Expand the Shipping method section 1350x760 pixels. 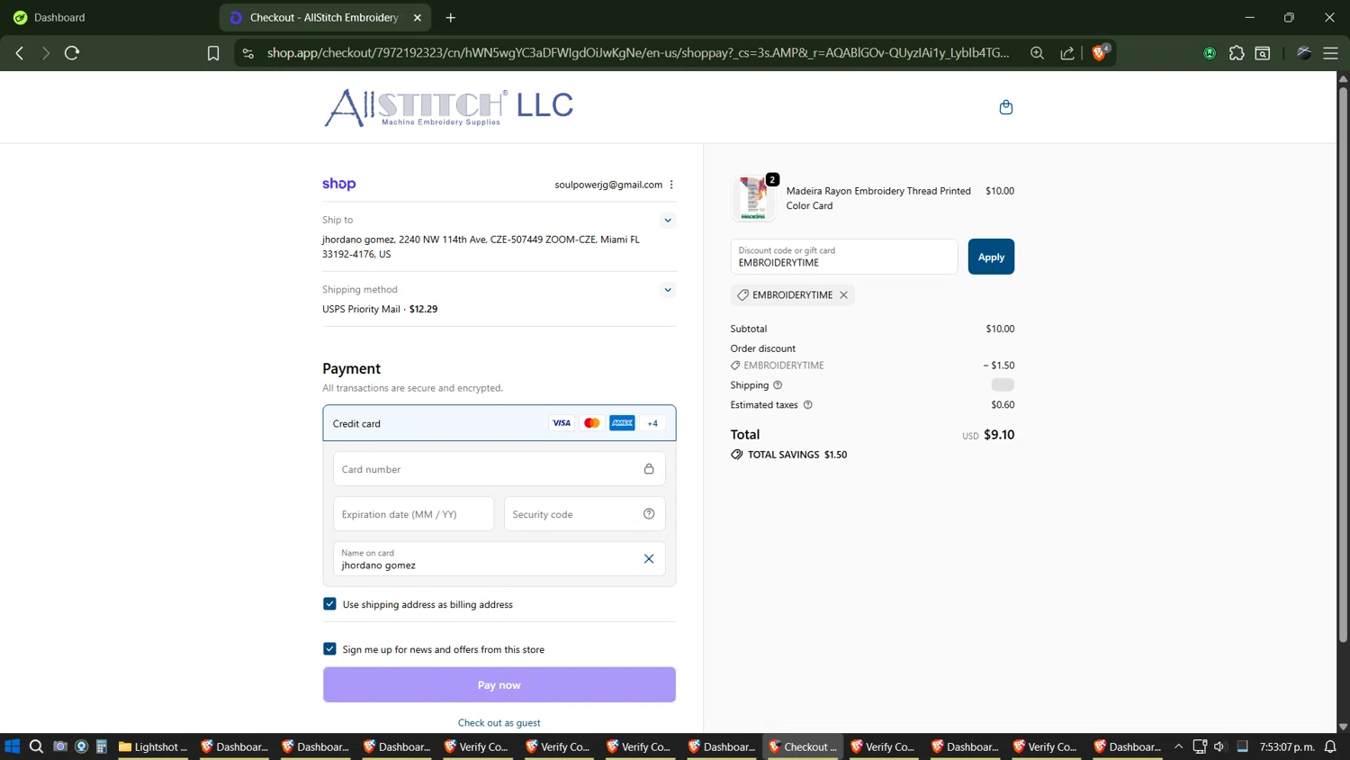click(668, 290)
